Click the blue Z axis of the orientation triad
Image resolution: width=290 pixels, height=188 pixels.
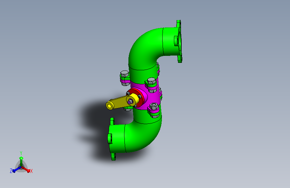coord(17,169)
